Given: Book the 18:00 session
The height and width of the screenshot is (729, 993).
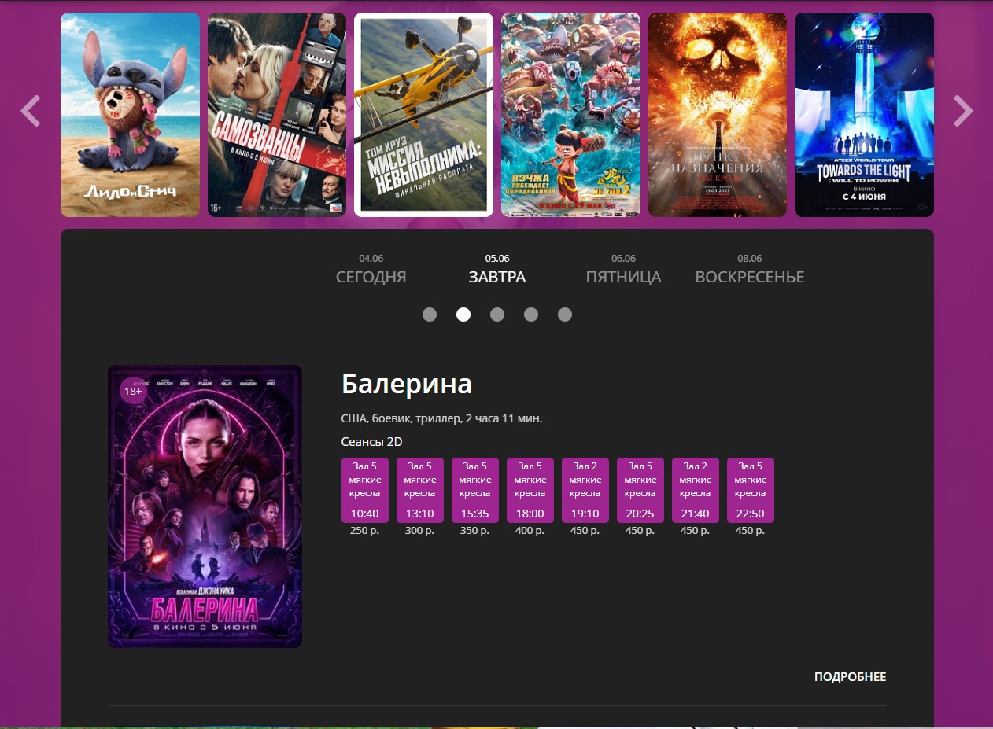Looking at the screenshot, I should pyautogui.click(x=530, y=490).
